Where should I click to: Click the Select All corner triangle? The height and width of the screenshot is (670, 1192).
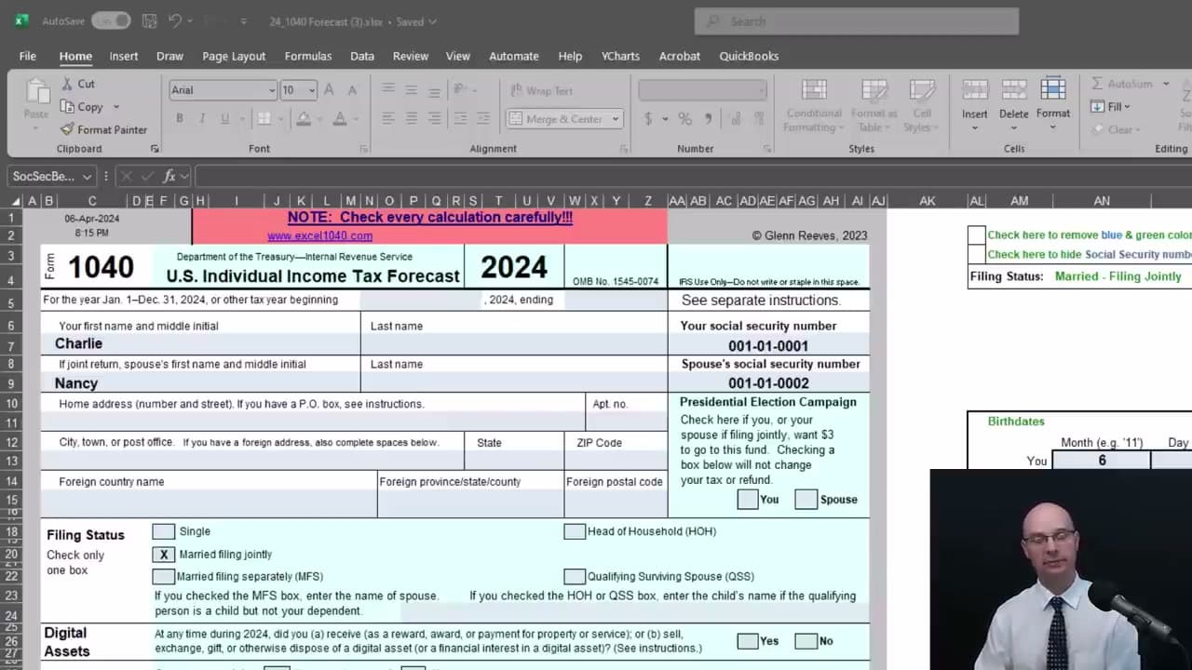(15, 201)
